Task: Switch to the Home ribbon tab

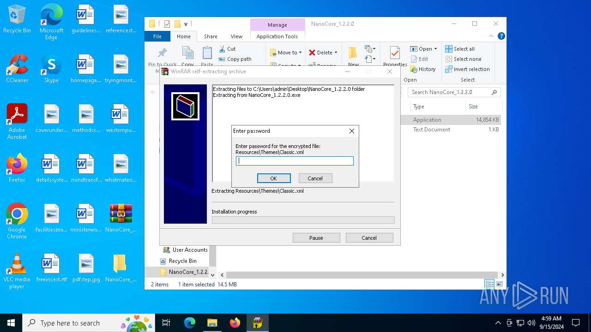Action: pyautogui.click(x=183, y=36)
